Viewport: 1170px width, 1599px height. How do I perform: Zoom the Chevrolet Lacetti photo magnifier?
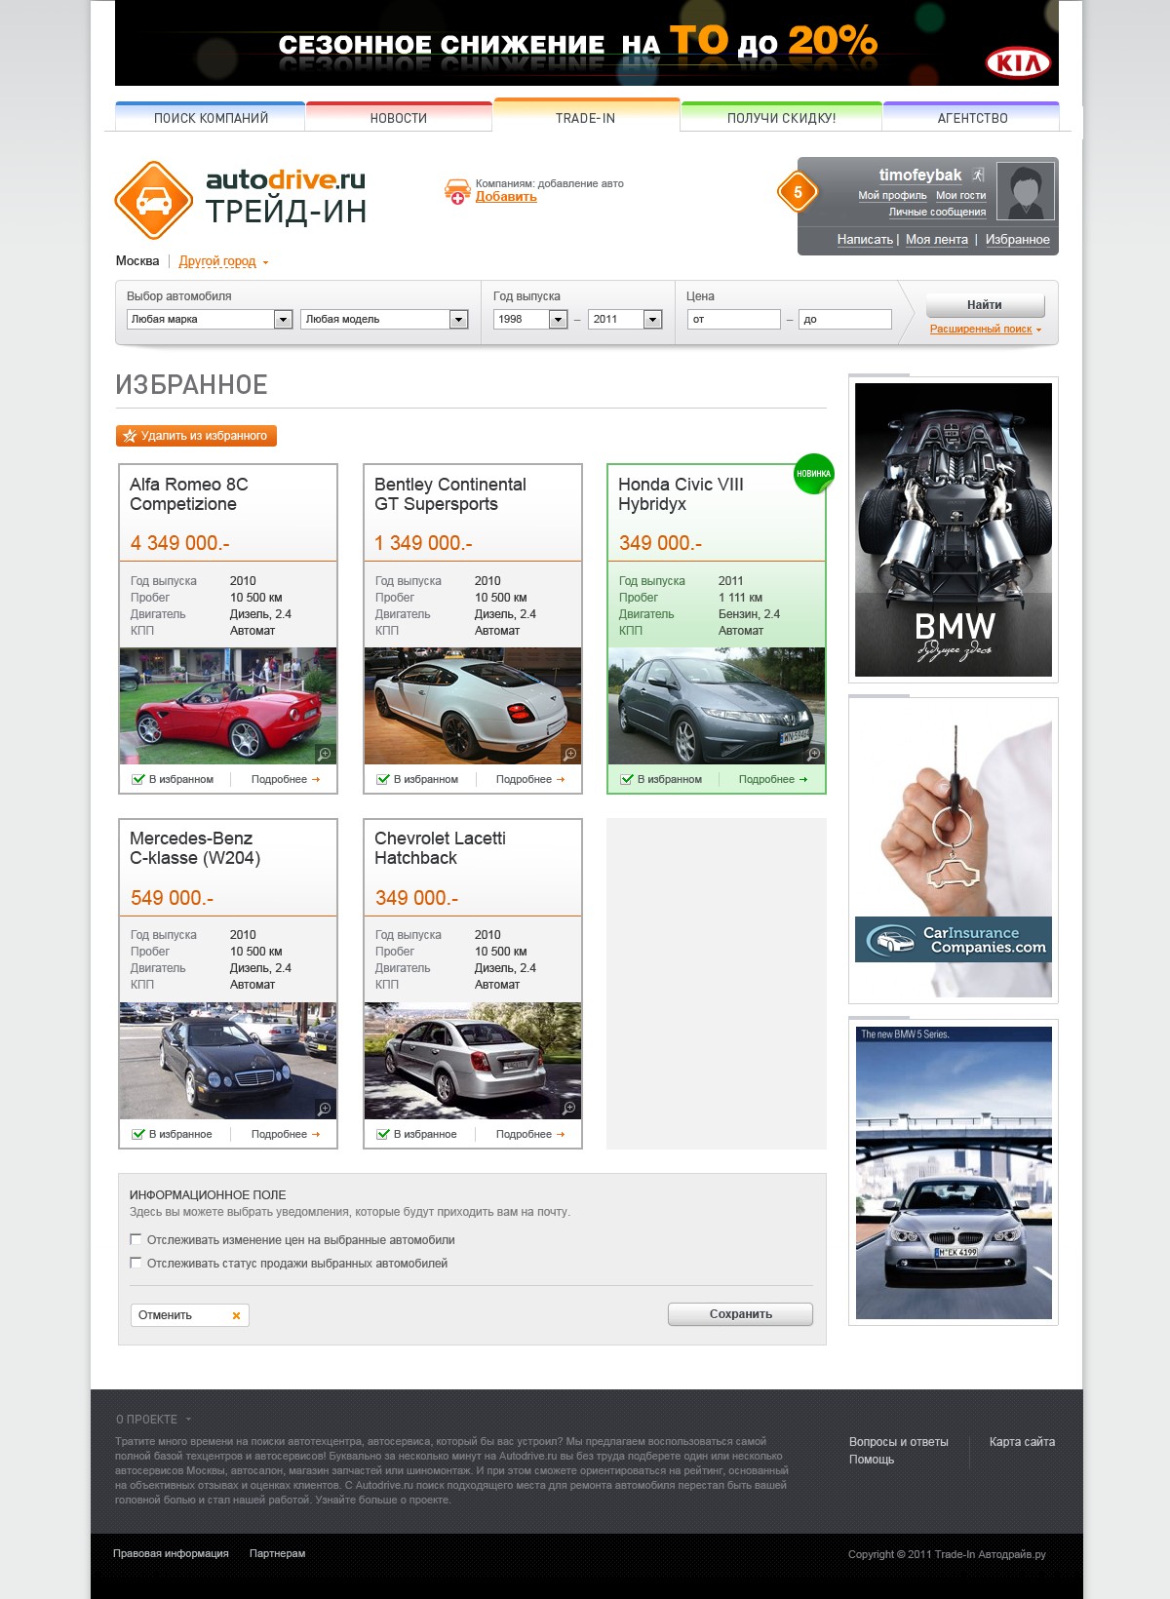click(x=569, y=1109)
